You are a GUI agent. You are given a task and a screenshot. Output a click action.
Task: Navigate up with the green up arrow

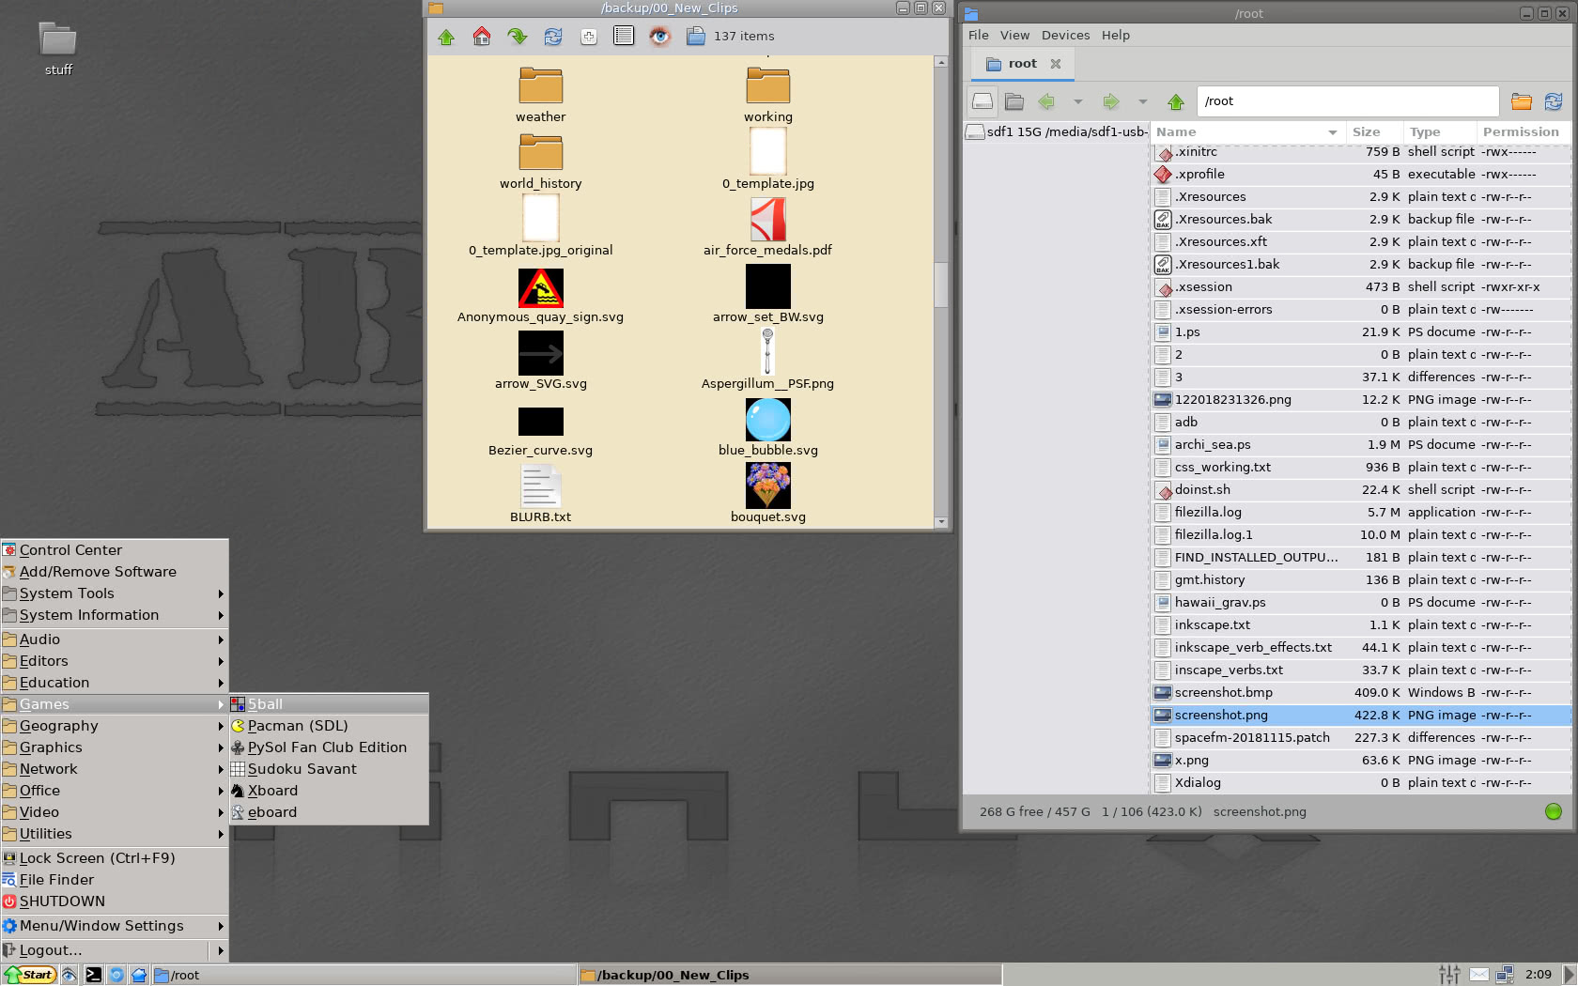pyautogui.click(x=446, y=37)
